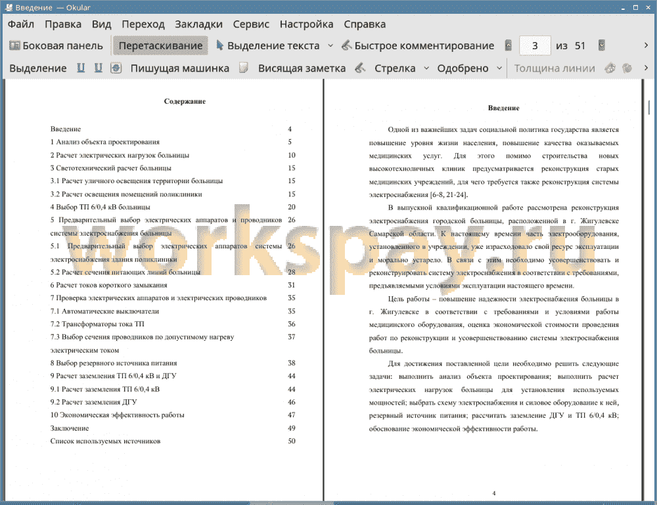Go to next page using arrow icon
The image size is (657, 505).
click(x=602, y=45)
